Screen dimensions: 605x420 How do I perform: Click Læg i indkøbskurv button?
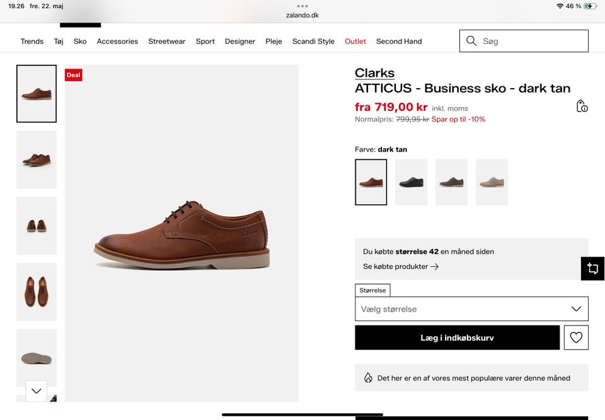pos(458,338)
